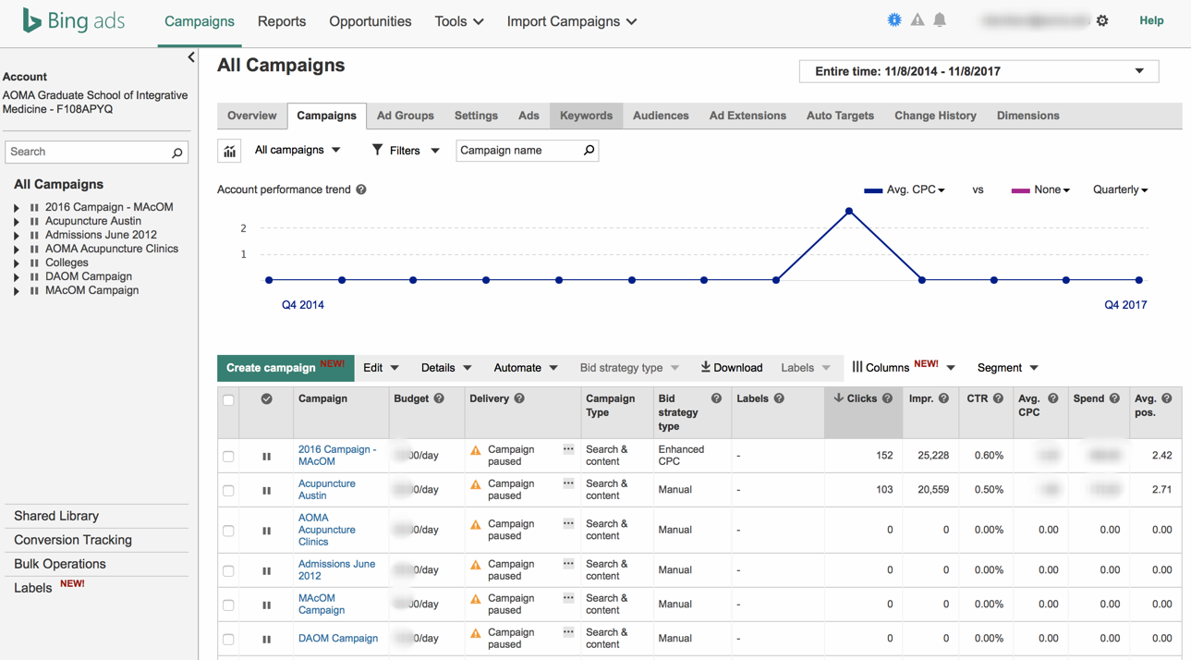1191x660 pixels.
Task: Check the Acupuncture Austin row checkbox
Action: point(228,491)
